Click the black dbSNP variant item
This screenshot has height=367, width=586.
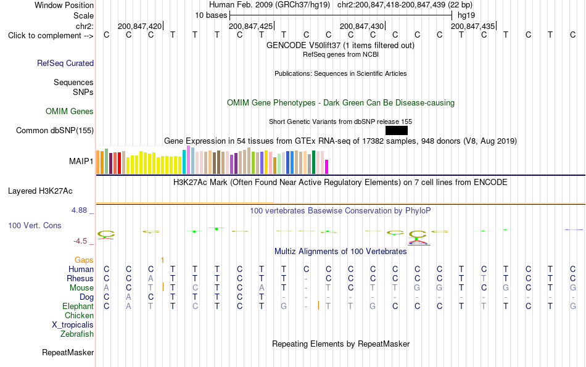click(x=397, y=130)
